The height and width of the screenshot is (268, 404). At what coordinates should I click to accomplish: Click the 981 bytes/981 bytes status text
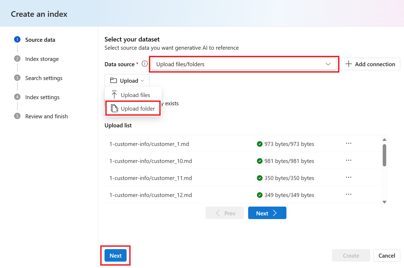(x=289, y=161)
